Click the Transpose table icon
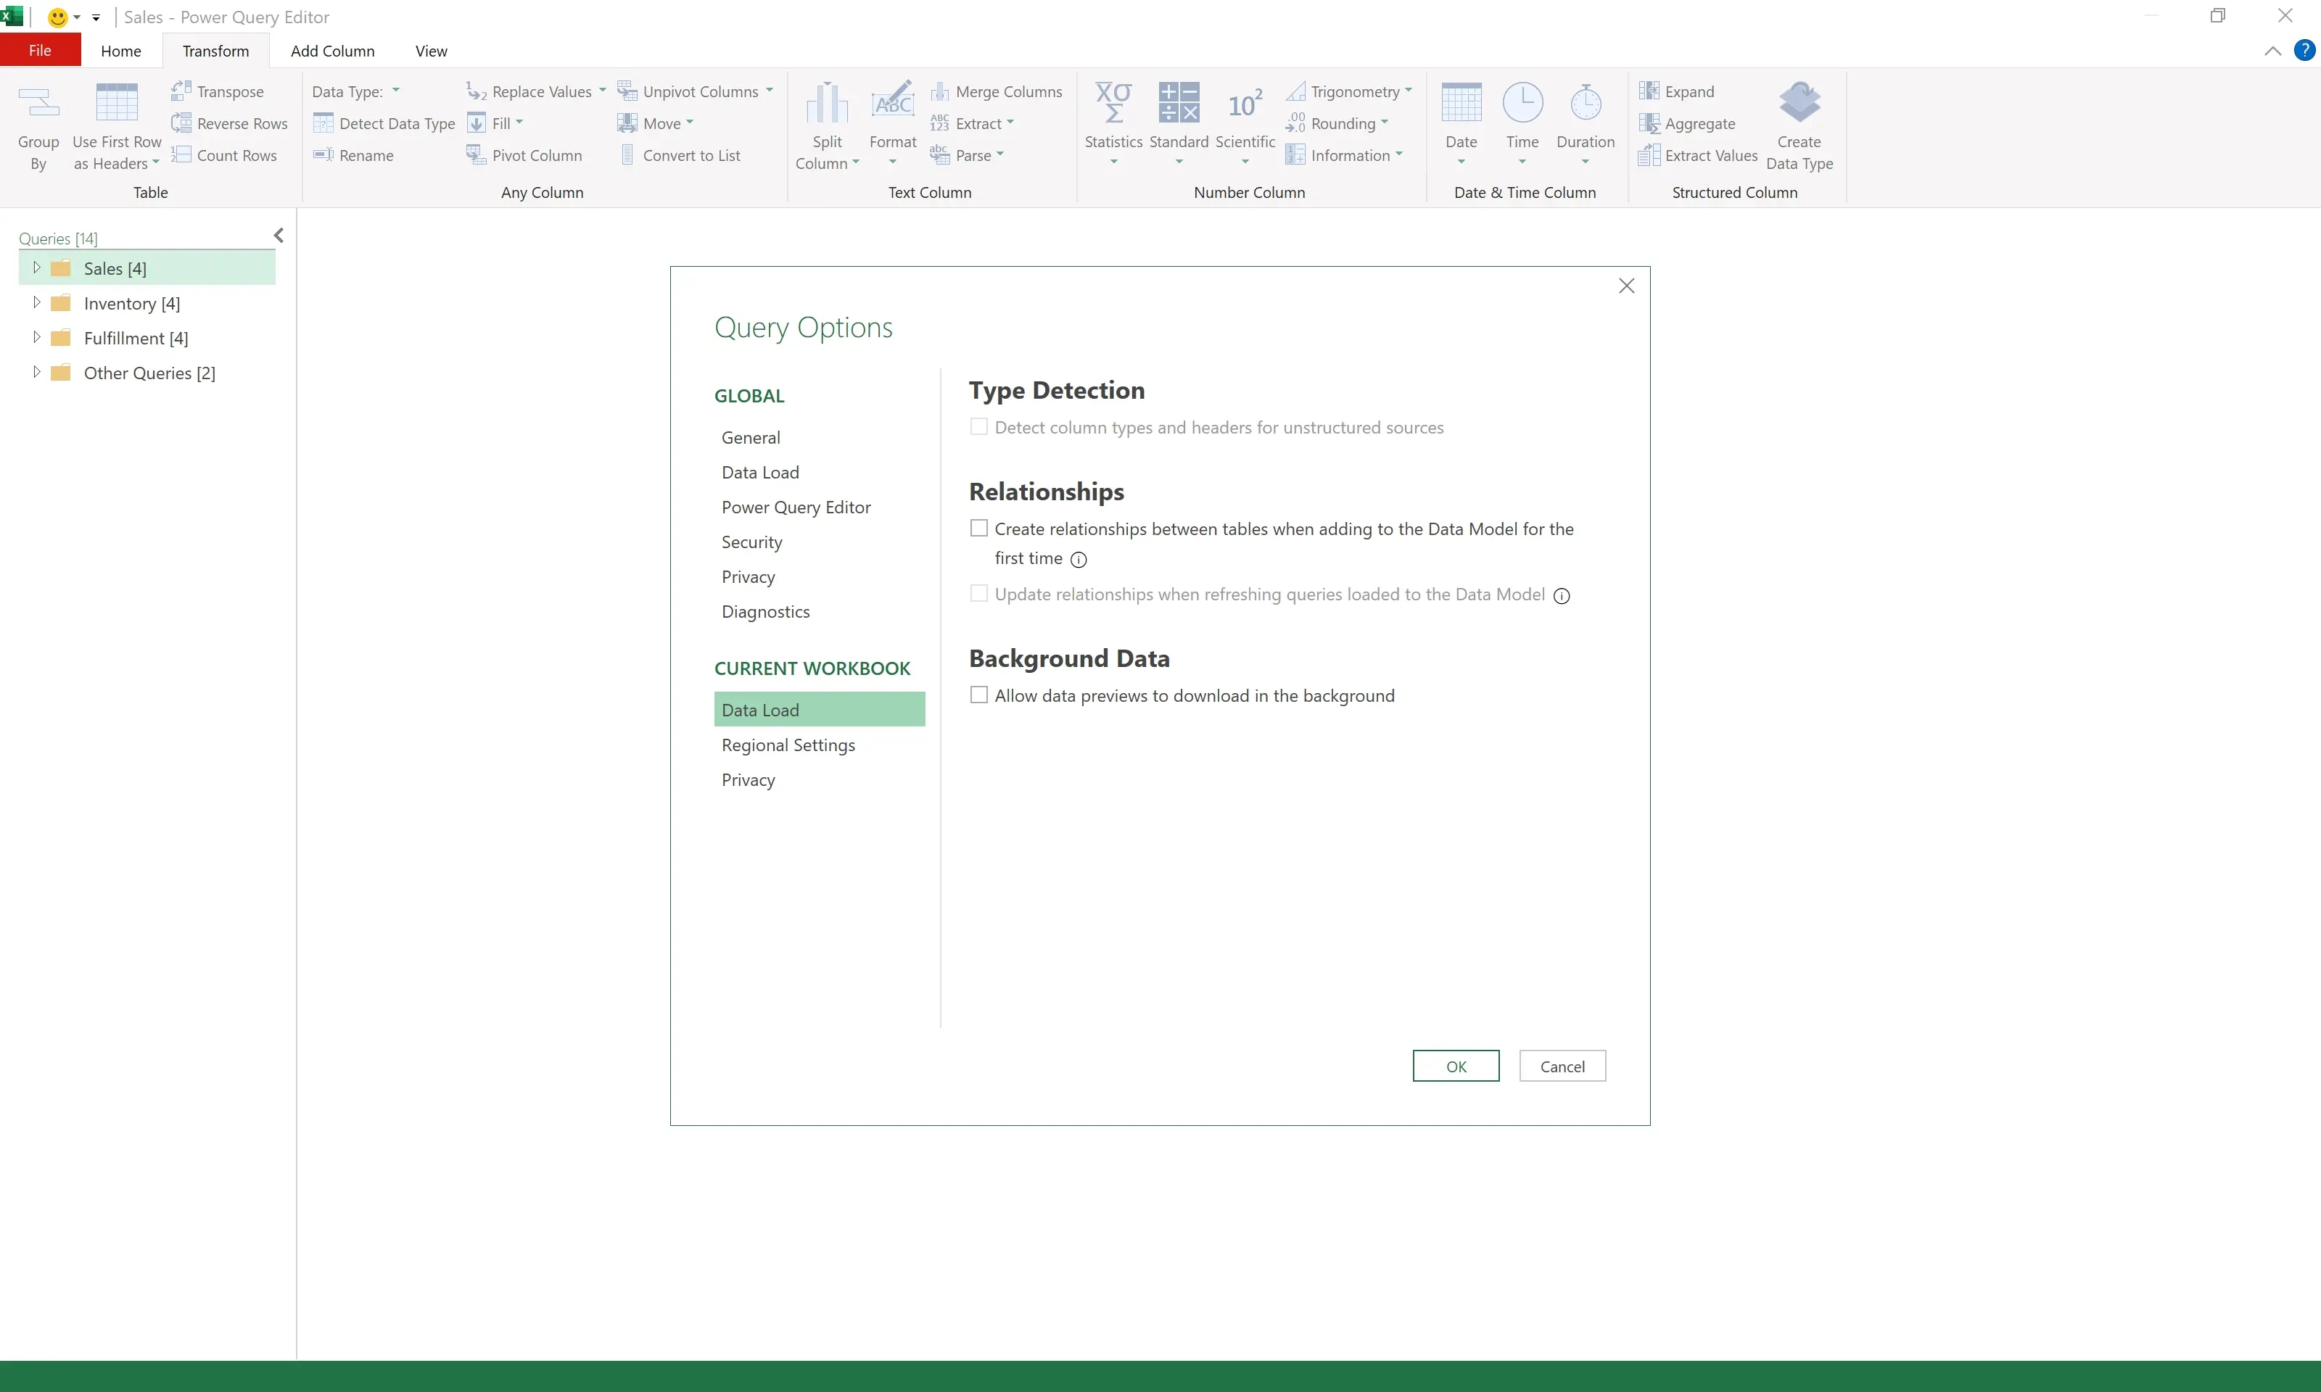 [181, 91]
